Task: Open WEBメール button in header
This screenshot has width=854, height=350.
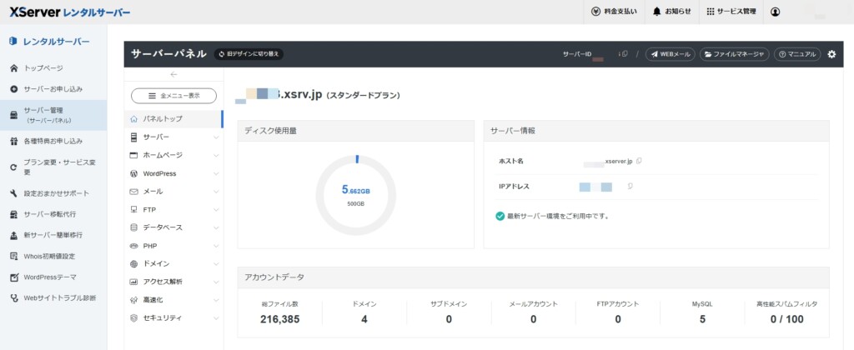Action: [671, 54]
